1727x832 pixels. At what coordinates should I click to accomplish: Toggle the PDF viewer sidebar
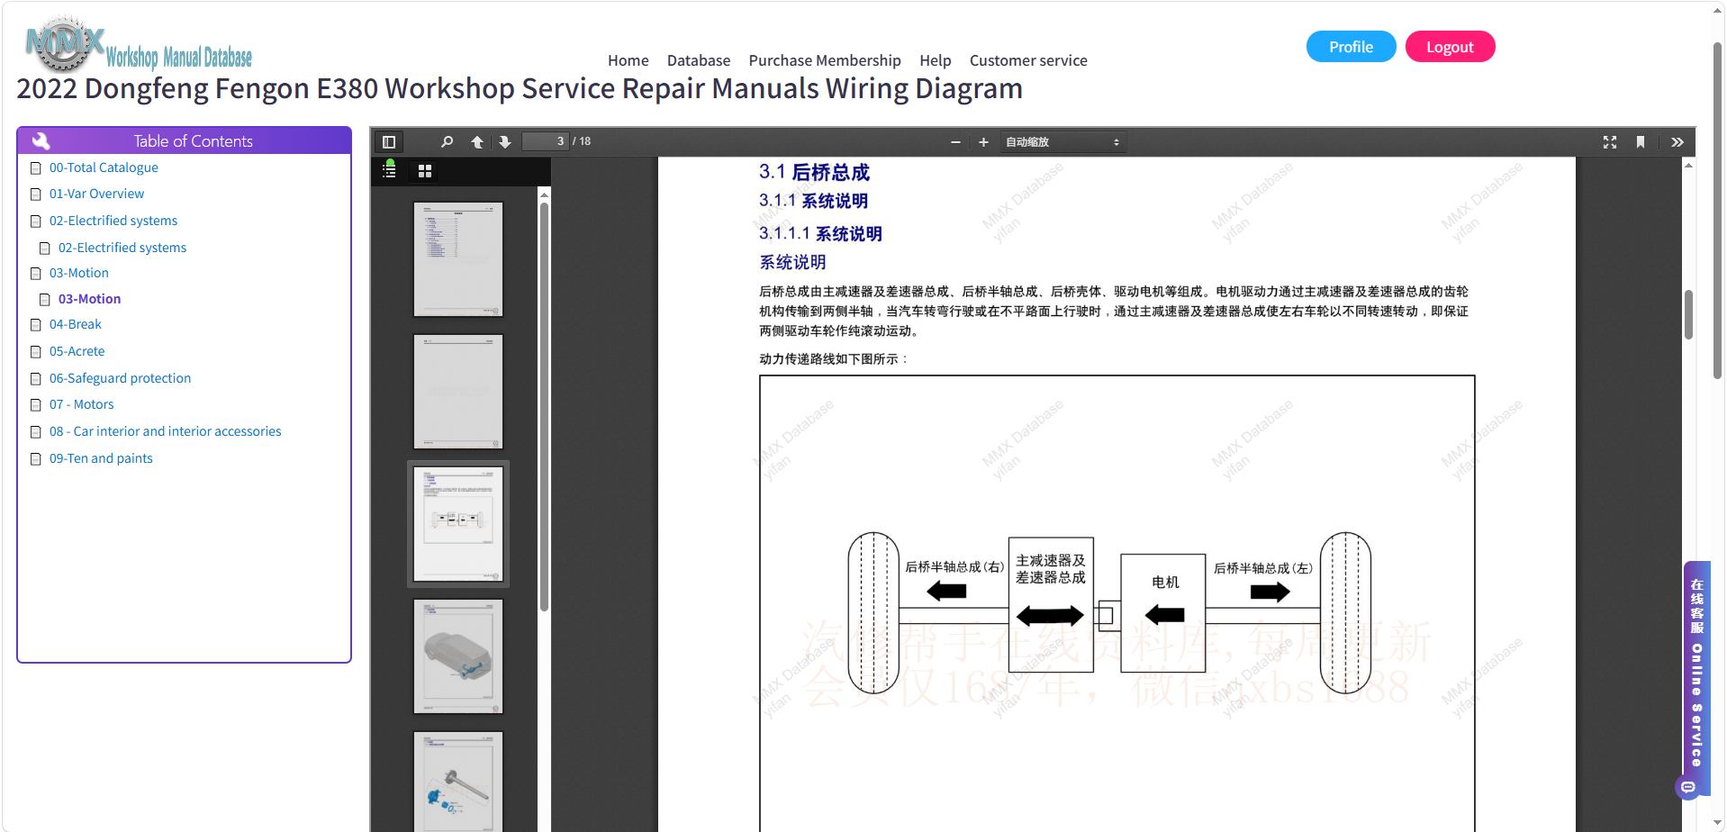tap(389, 142)
